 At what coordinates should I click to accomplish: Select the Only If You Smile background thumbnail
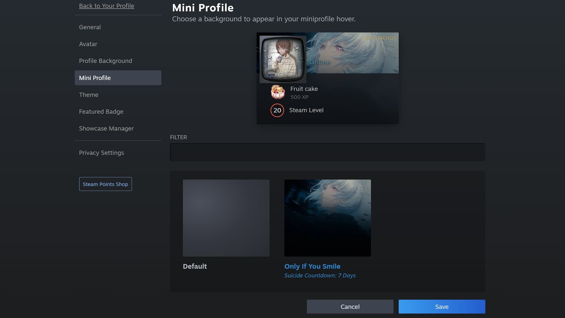[328, 218]
